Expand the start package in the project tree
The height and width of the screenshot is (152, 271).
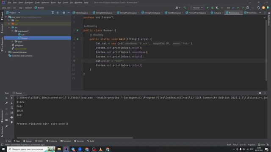[x=12, y=41]
